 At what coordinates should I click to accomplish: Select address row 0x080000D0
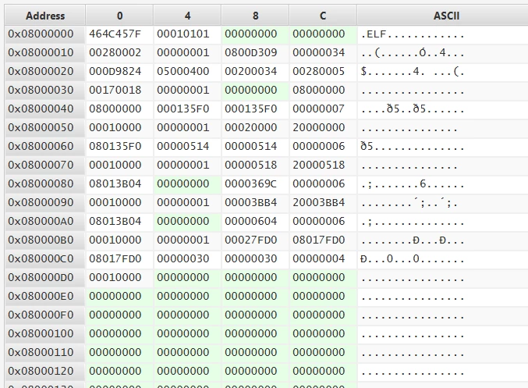coord(41,277)
